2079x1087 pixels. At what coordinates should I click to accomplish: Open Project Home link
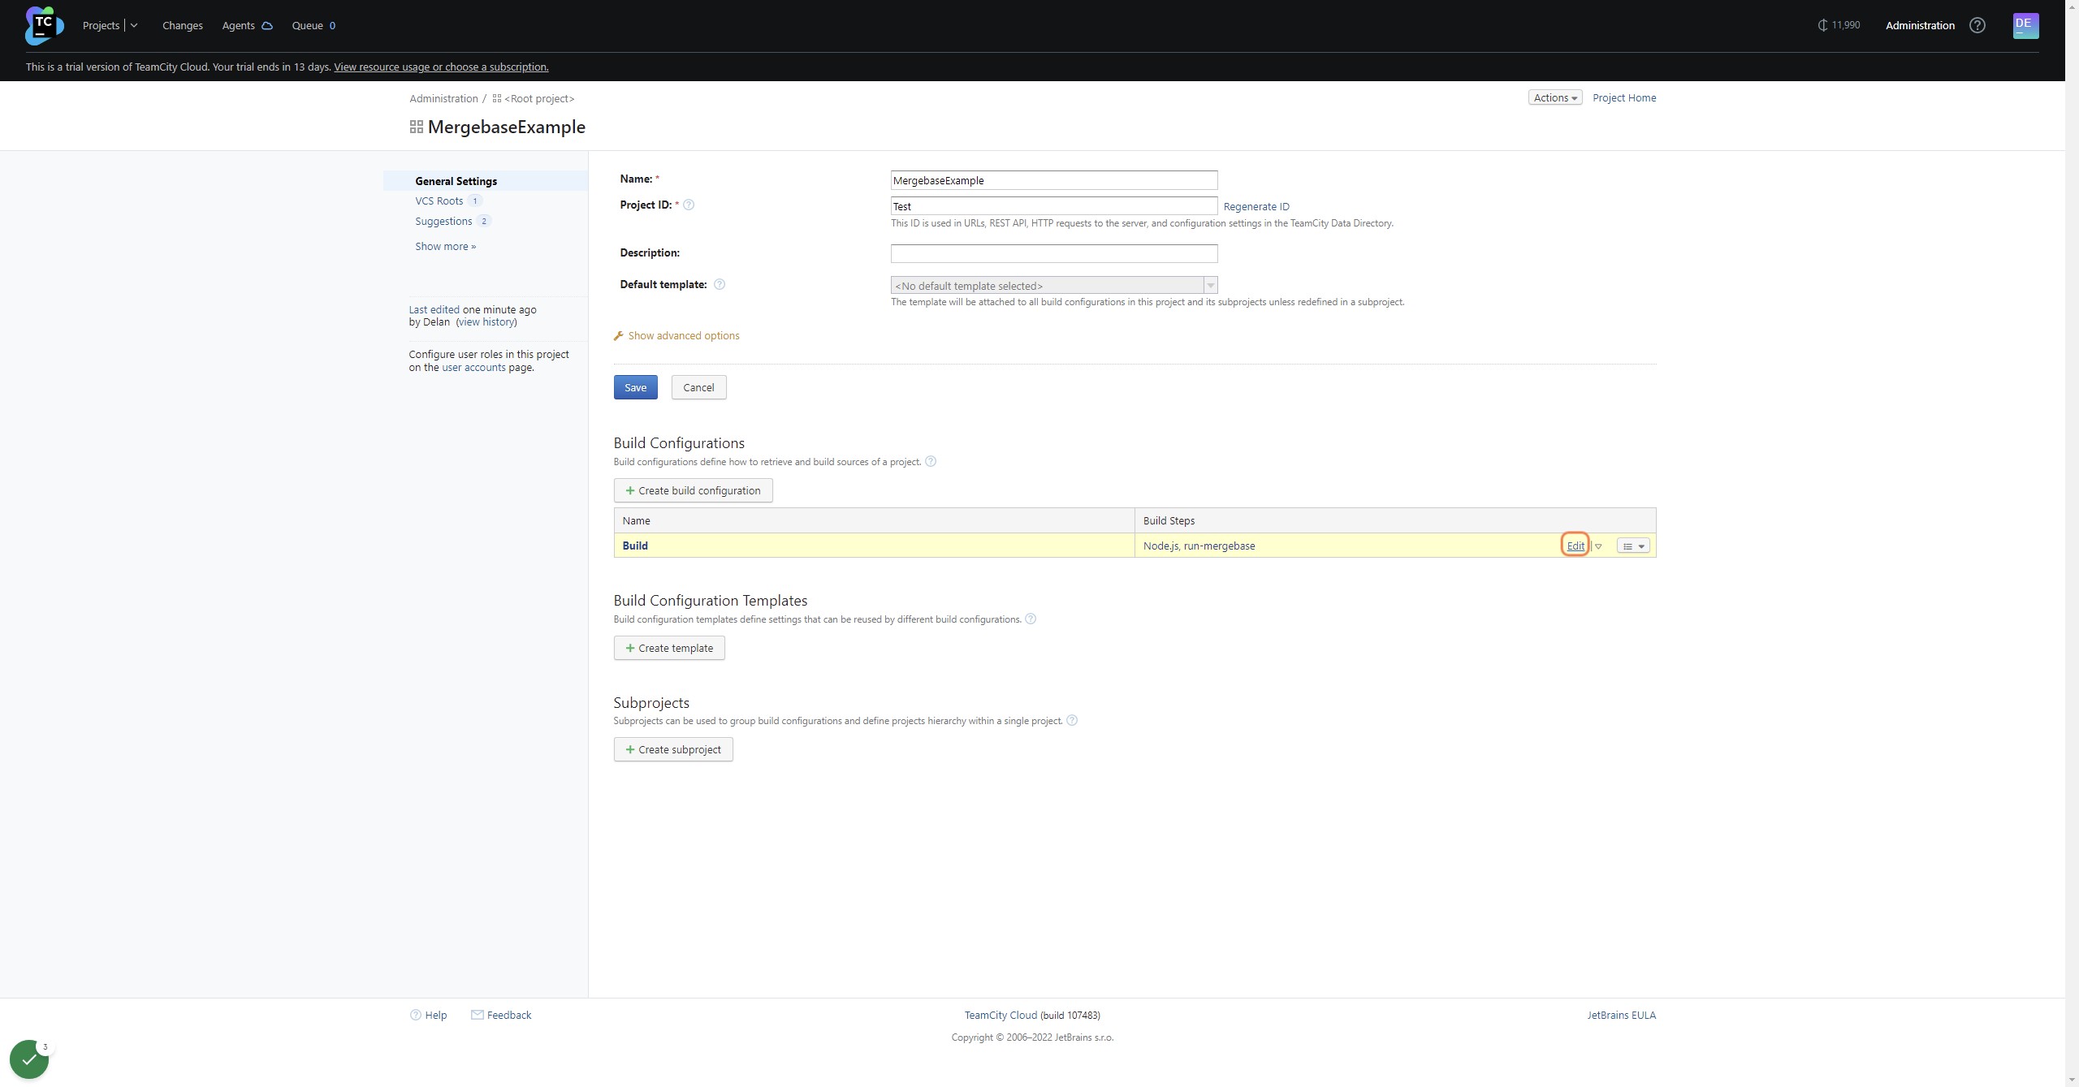click(1623, 97)
